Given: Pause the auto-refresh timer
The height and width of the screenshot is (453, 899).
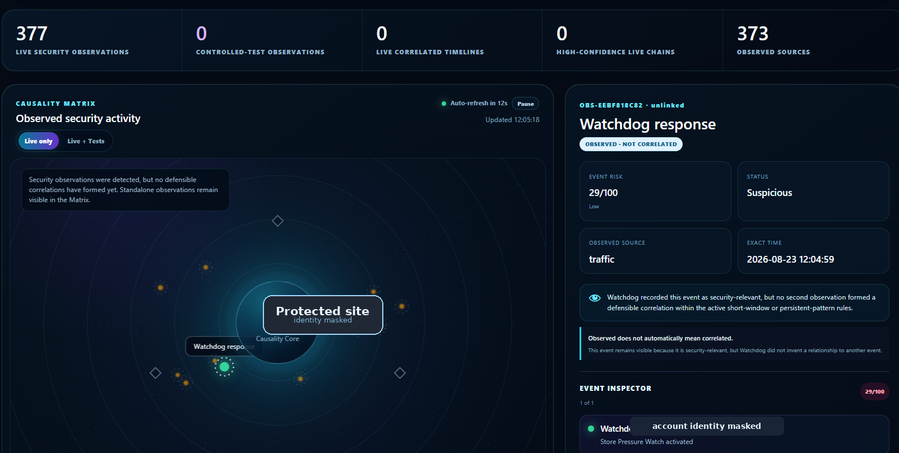Looking at the screenshot, I should click(x=525, y=104).
